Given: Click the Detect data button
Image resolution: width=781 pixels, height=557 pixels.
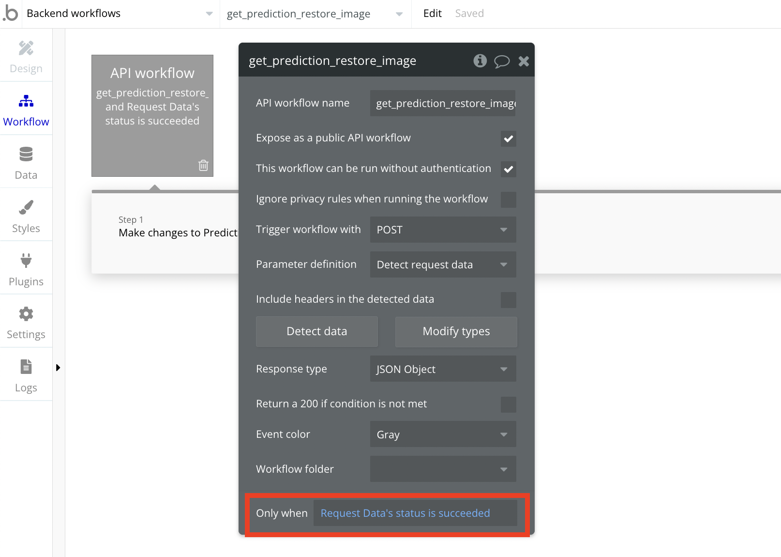Looking at the screenshot, I should [317, 331].
